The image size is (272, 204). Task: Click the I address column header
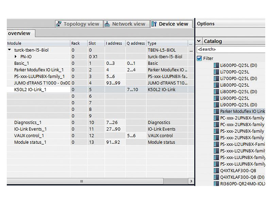pyautogui.click(x=115, y=43)
